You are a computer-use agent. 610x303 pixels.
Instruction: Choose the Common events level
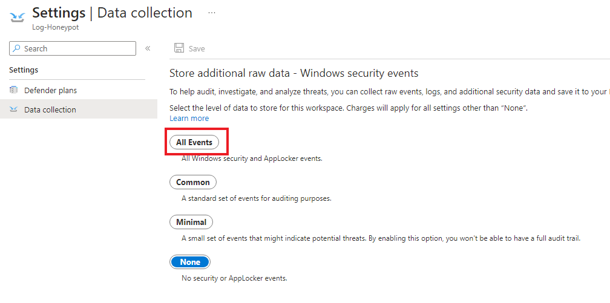193,182
